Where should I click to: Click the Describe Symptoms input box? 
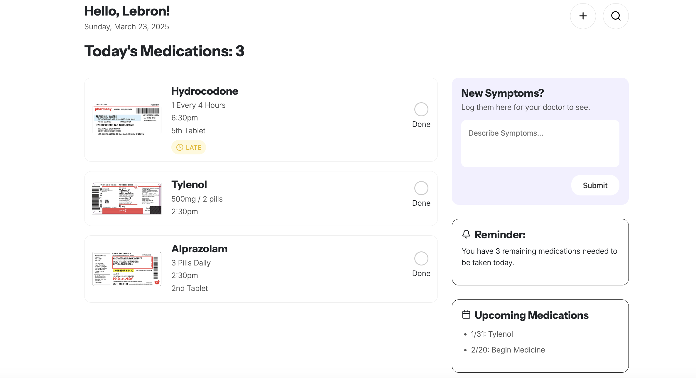tap(540, 144)
